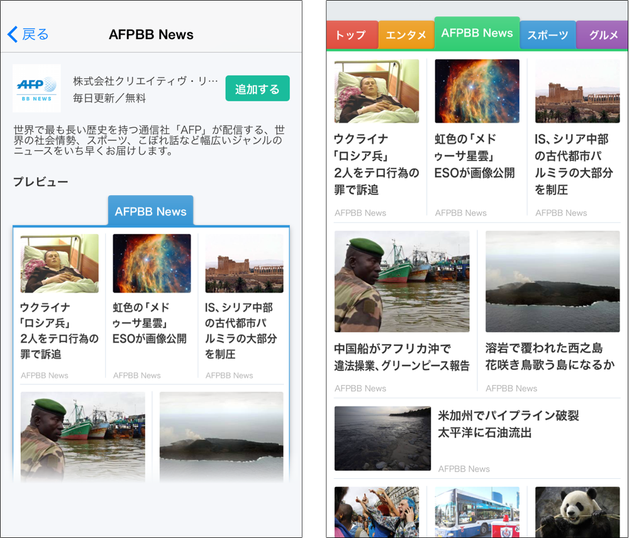Switch to the スポーツ tab
629x538 pixels.
pyautogui.click(x=548, y=35)
